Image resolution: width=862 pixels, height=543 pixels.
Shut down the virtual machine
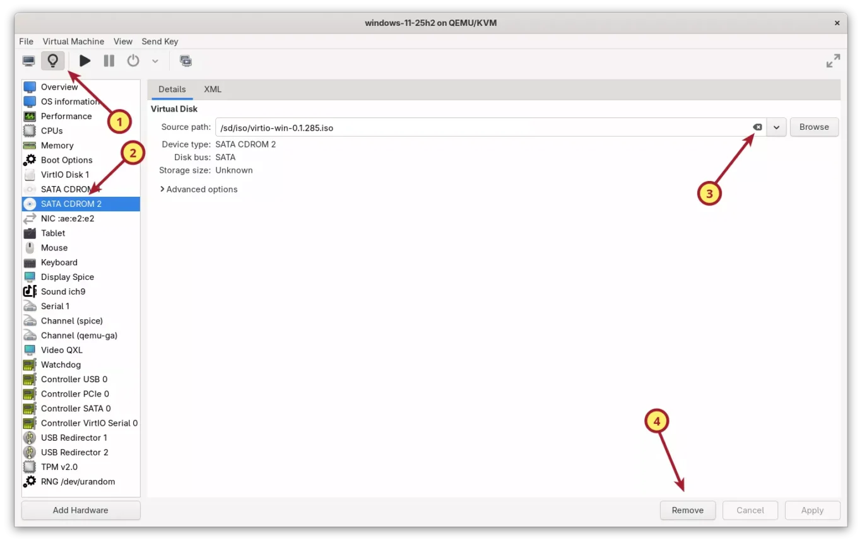click(133, 61)
